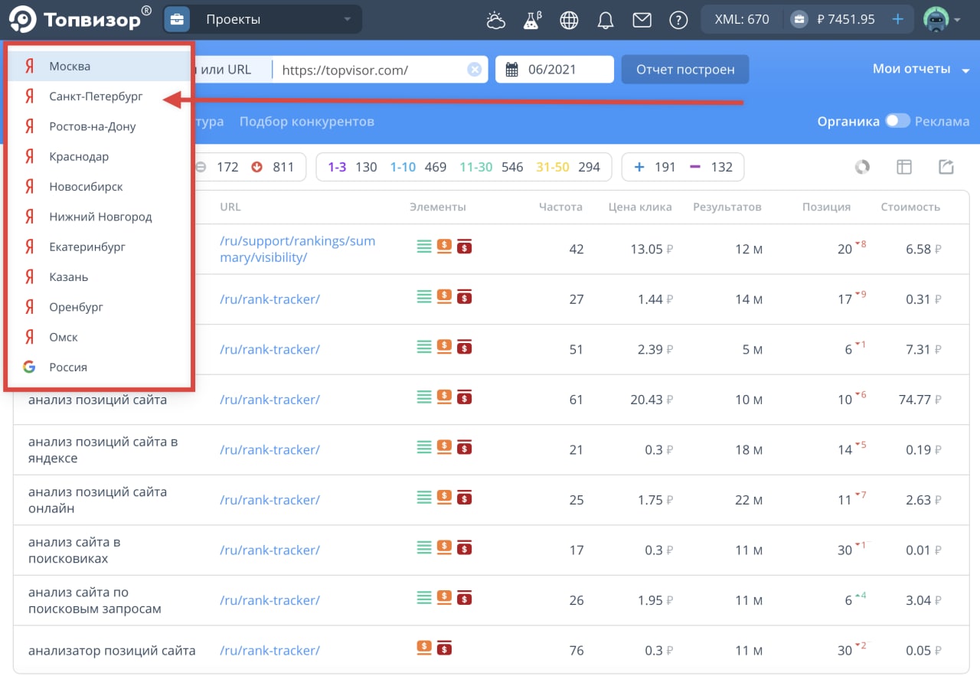The image size is (980, 676).
Task: Open the donut chart icon above the table
Action: tap(863, 167)
